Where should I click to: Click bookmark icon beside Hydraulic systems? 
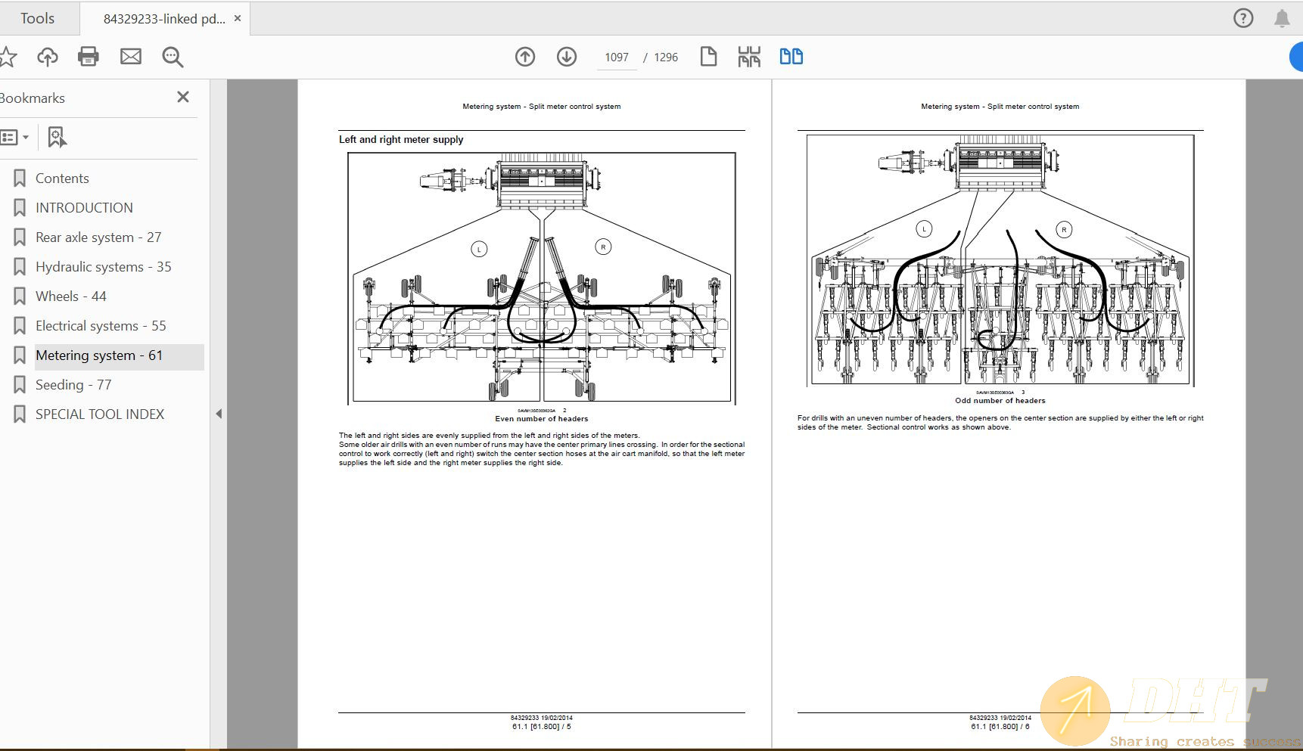tap(20, 267)
